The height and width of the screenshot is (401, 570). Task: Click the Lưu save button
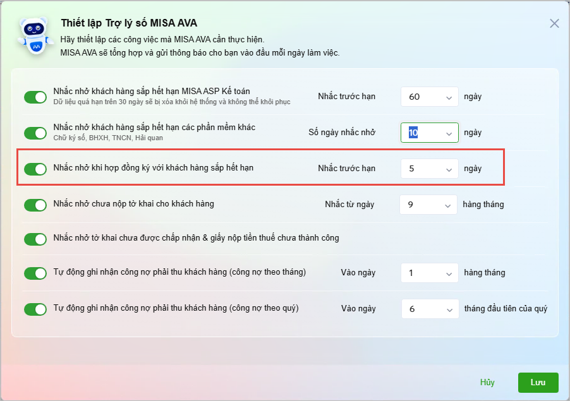(x=538, y=383)
